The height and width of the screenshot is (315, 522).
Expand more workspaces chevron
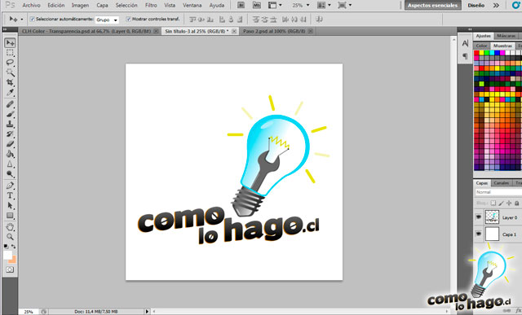pyautogui.click(x=496, y=6)
